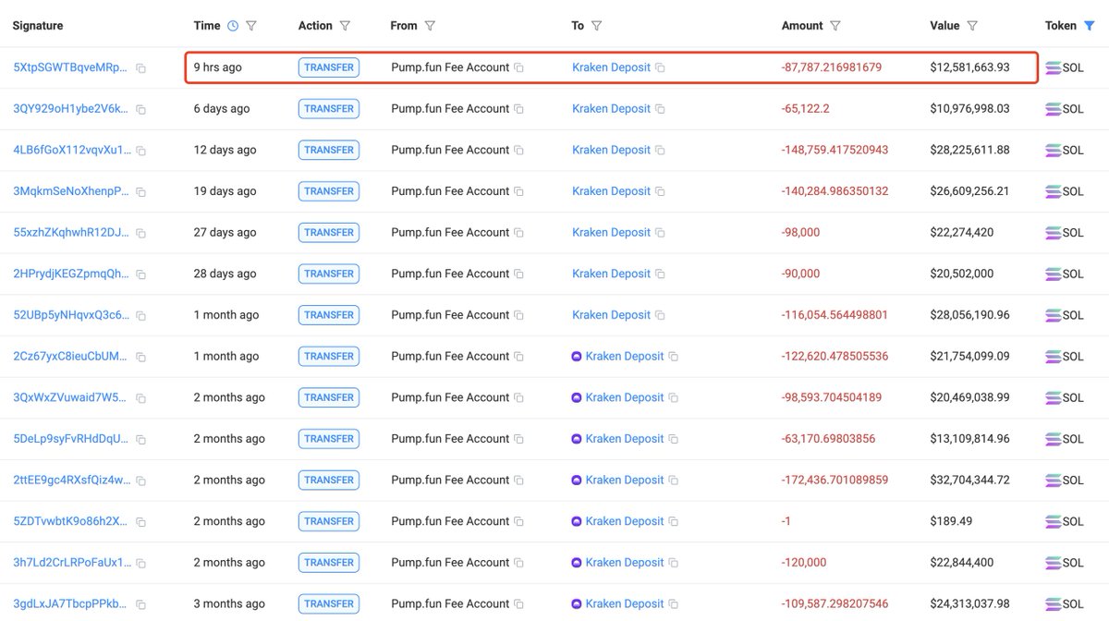This screenshot has height=621, width=1109.
Task: Click the SOL token icon in the $12,581,663.93 row
Action: 1053,67
